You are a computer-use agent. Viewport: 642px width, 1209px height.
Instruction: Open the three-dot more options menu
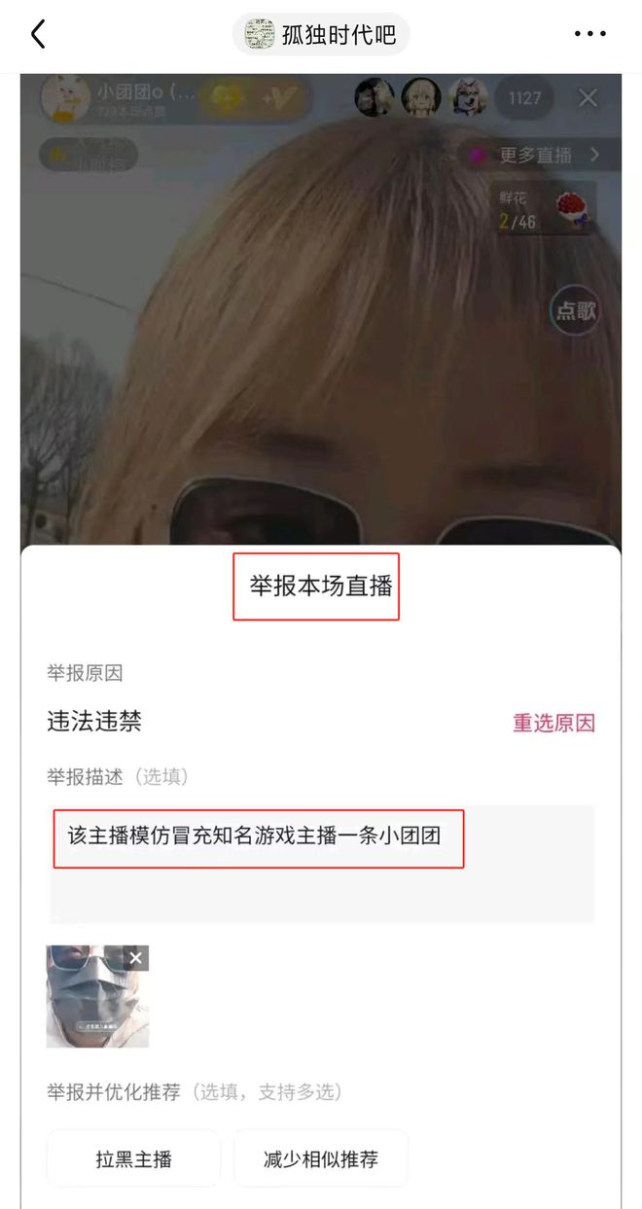coord(589,35)
